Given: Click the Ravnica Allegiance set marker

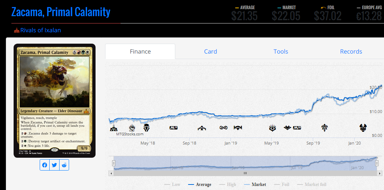Looking at the screenshot, I should coord(238,128).
